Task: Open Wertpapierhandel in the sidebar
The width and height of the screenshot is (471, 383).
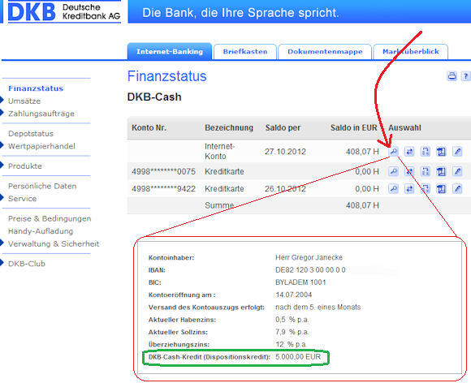Action: 41,146
